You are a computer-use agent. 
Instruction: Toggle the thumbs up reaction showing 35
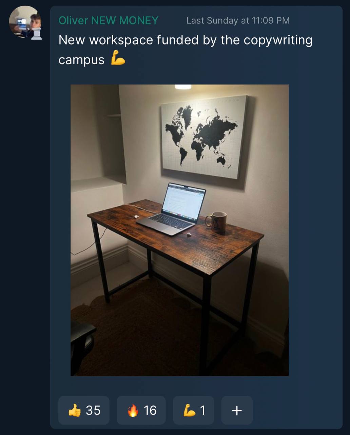pos(84,410)
